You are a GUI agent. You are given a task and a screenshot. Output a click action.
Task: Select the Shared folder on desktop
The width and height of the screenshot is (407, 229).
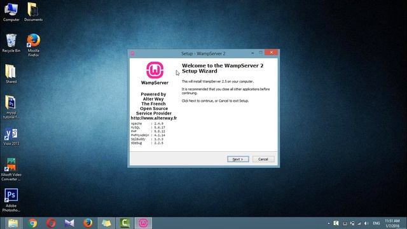pyautogui.click(x=11, y=74)
